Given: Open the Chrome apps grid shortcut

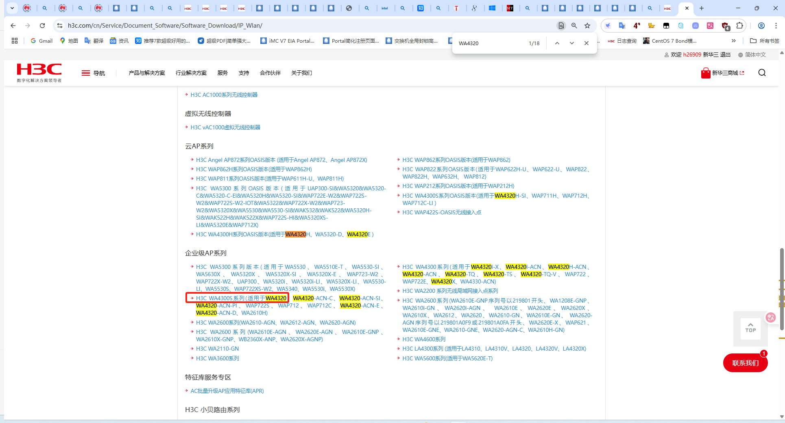Looking at the screenshot, I should tap(15, 41).
